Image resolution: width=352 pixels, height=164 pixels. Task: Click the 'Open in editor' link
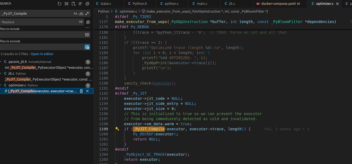(42, 54)
